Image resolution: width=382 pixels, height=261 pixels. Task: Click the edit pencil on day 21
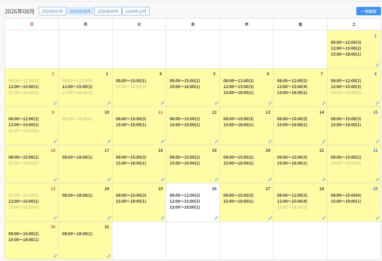click(324, 180)
